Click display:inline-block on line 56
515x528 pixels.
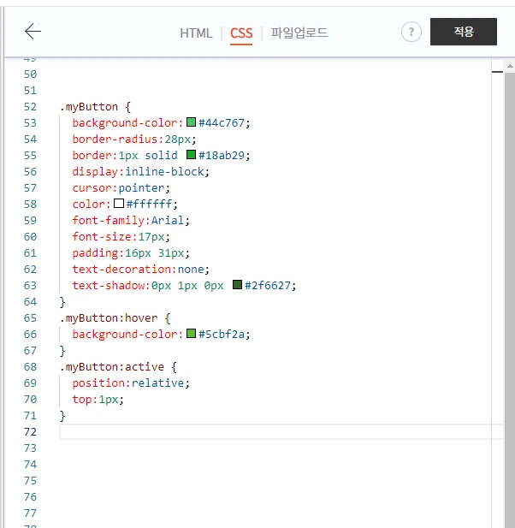pyautogui.click(x=140, y=172)
